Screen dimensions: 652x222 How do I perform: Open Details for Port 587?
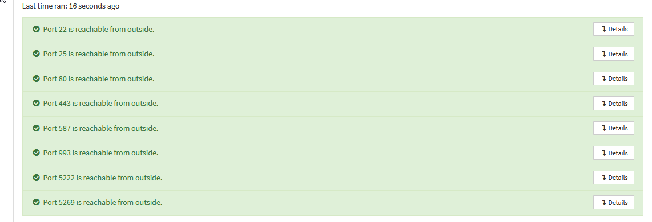click(x=613, y=128)
